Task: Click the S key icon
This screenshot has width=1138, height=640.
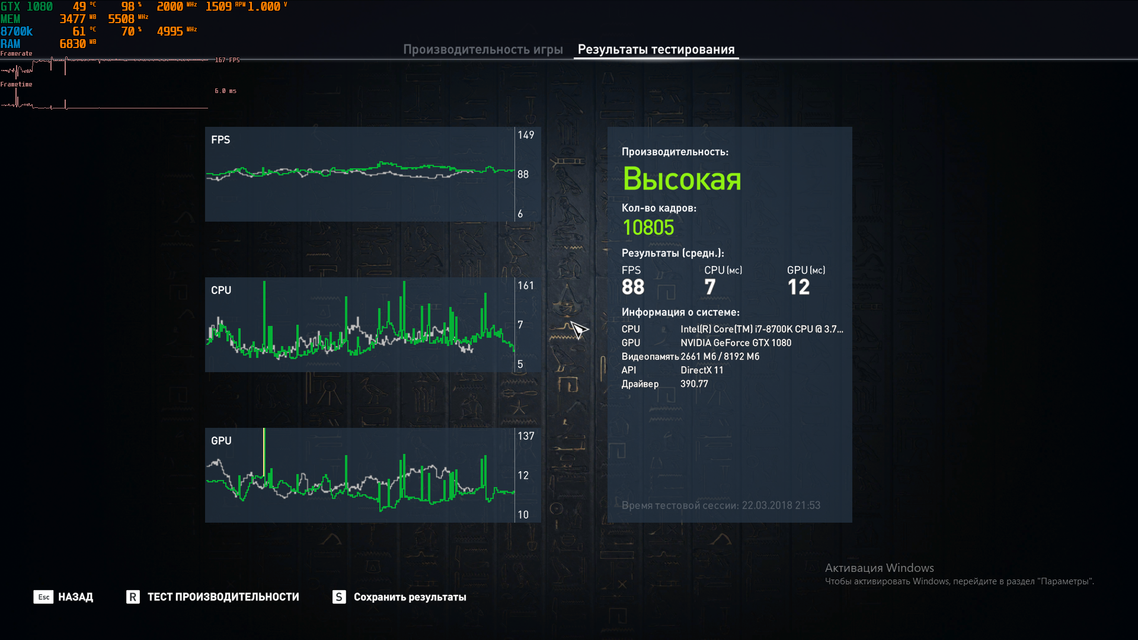Action: (x=339, y=597)
